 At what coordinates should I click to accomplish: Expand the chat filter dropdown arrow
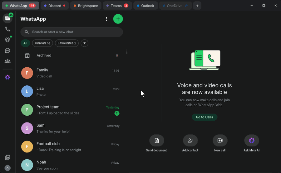click(x=84, y=43)
